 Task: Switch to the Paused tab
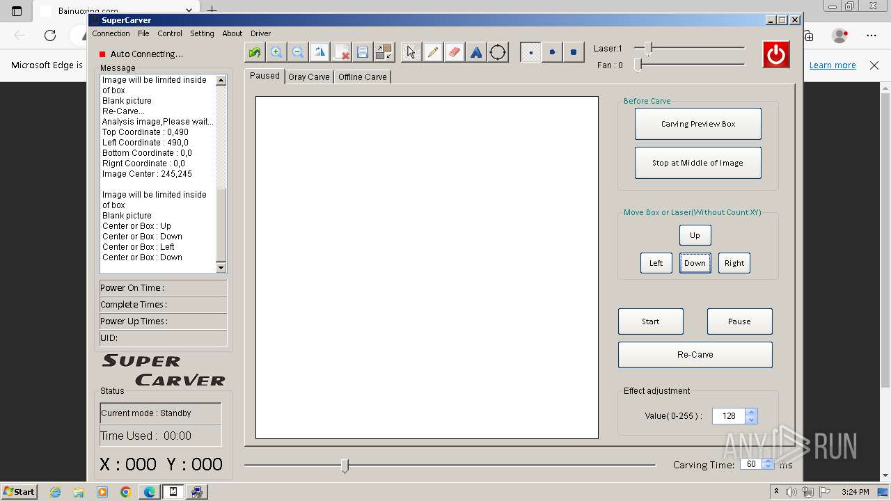pos(265,76)
